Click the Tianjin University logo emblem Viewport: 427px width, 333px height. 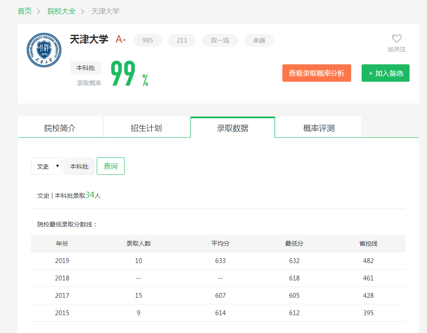pos(44,50)
